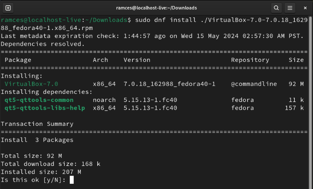Click 'fedora' repository in qt5-qttools-common row
313x189 pixels.
(242, 100)
